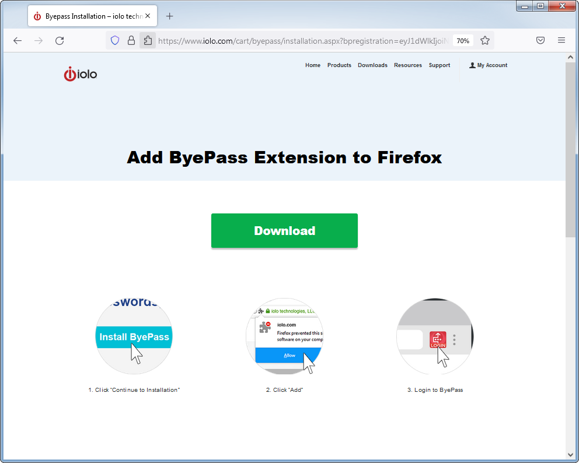Click the Install ByePass illustration

point(134,336)
